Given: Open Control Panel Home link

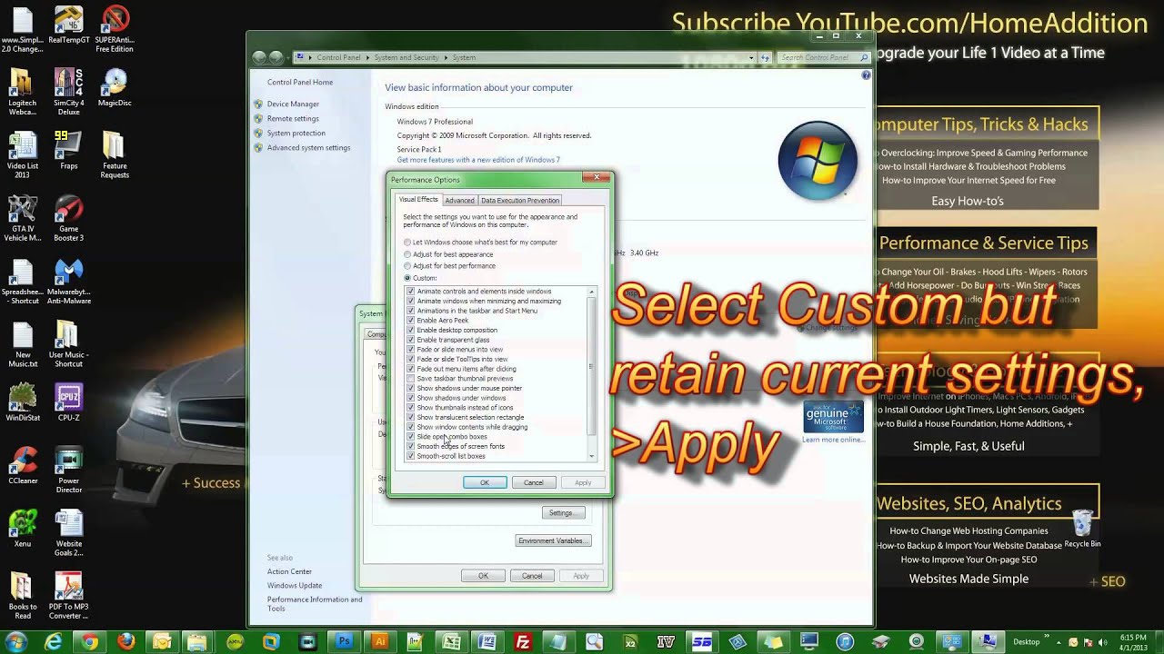Looking at the screenshot, I should tap(300, 82).
